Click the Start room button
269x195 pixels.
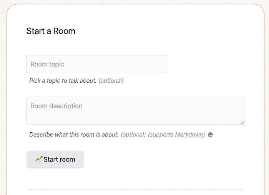(x=55, y=160)
